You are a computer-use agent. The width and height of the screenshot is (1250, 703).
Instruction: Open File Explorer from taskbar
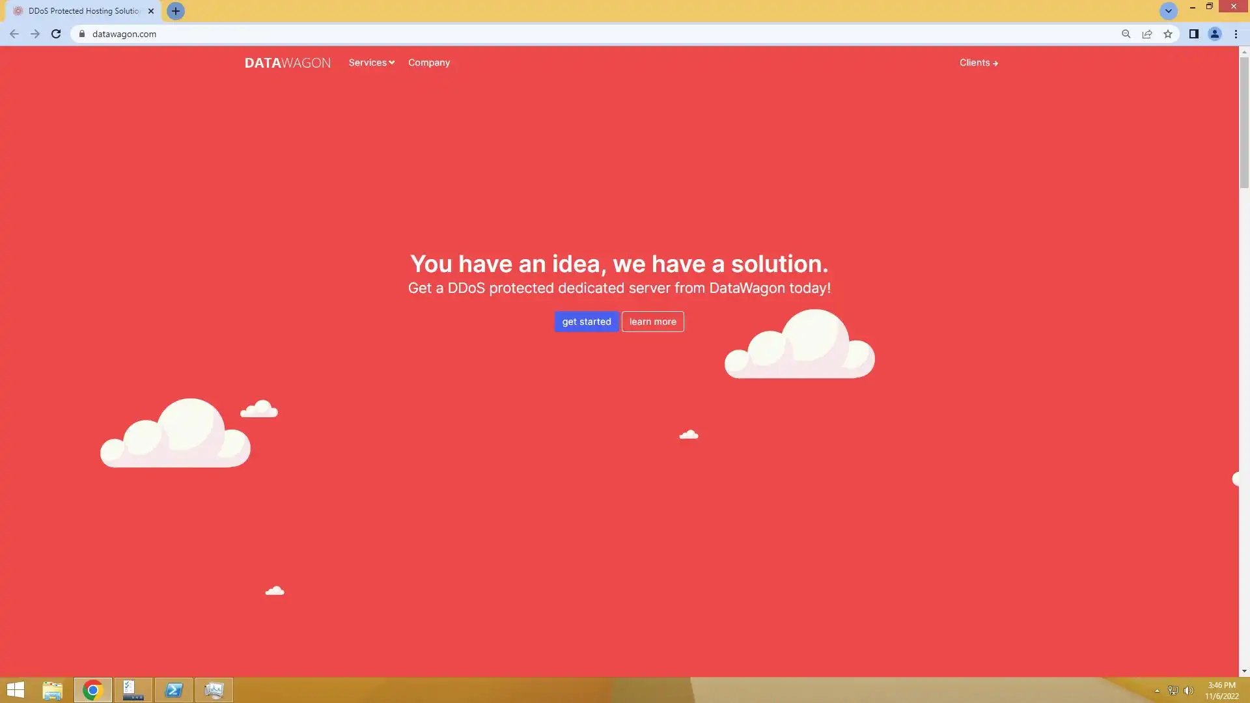click(52, 690)
